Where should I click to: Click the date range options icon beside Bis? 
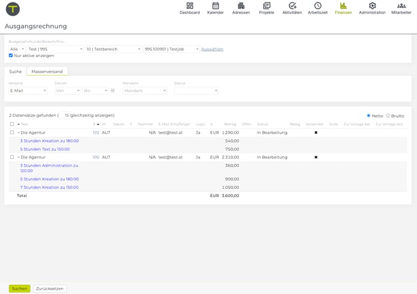[113, 91]
